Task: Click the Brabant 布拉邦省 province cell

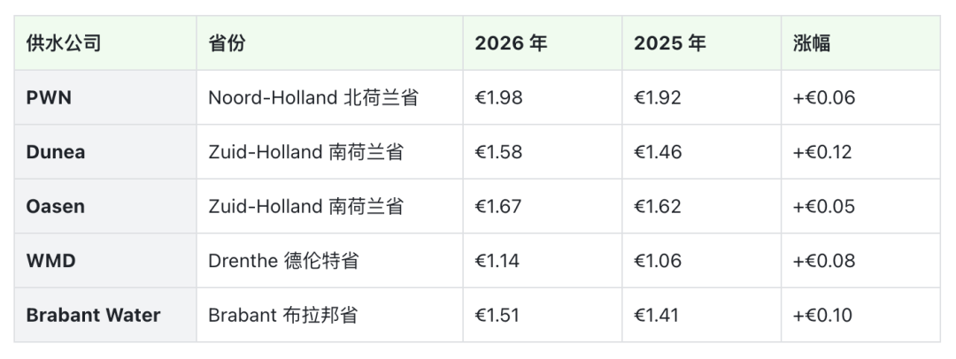Action: (282, 315)
